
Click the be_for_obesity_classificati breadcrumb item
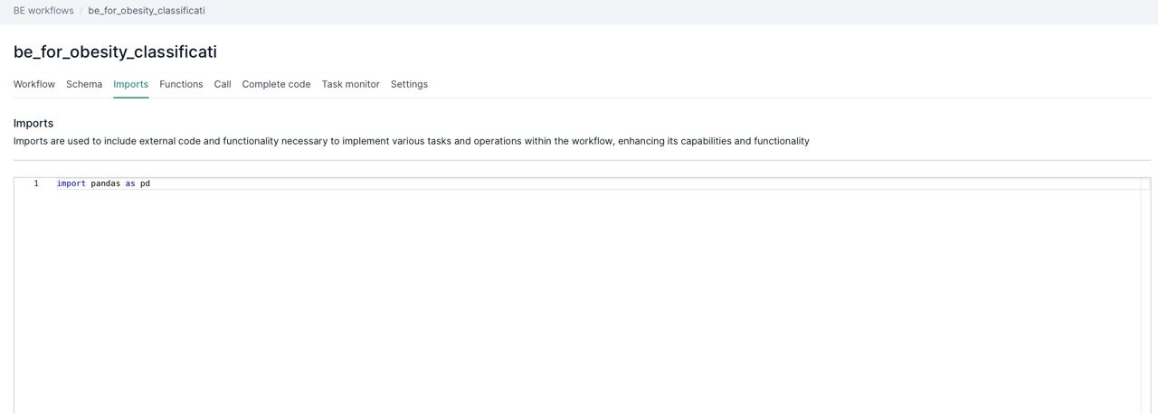pyautogui.click(x=147, y=11)
